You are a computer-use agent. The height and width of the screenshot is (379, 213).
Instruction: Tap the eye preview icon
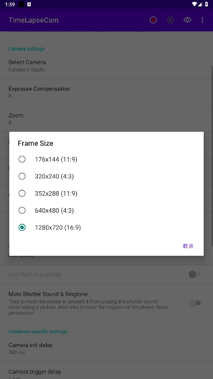(x=187, y=20)
